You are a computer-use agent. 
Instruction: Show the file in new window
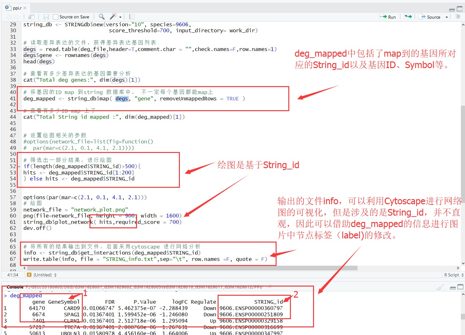tap(31, 17)
